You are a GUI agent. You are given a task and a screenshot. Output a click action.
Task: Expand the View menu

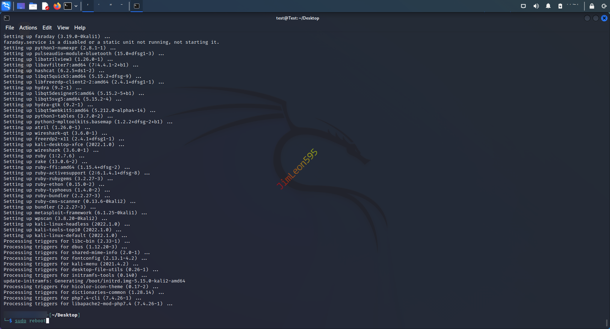click(63, 28)
